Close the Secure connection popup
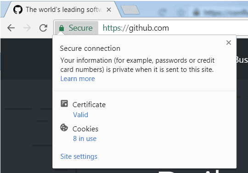The image size is (248, 173). pos(229,43)
